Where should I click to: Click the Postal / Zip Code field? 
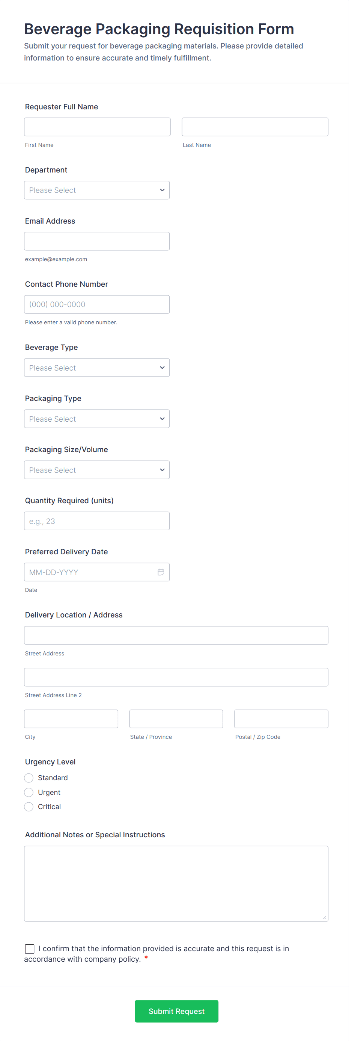tap(281, 719)
